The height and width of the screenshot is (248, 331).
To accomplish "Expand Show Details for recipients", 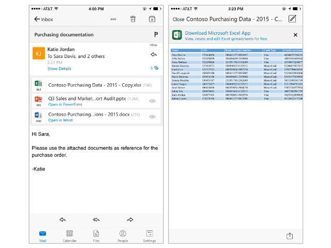I will (x=59, y=68).
